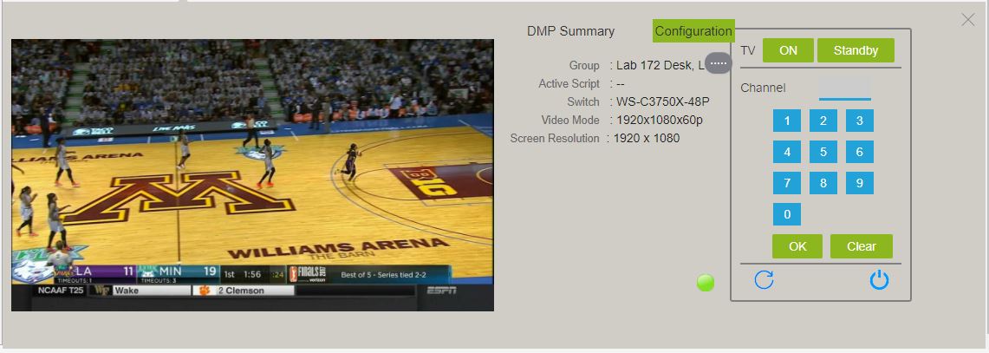Viewport: 989px width, 353px height.
Task: Switch to the DMP Summary tab
Action: tap(570, 31)
